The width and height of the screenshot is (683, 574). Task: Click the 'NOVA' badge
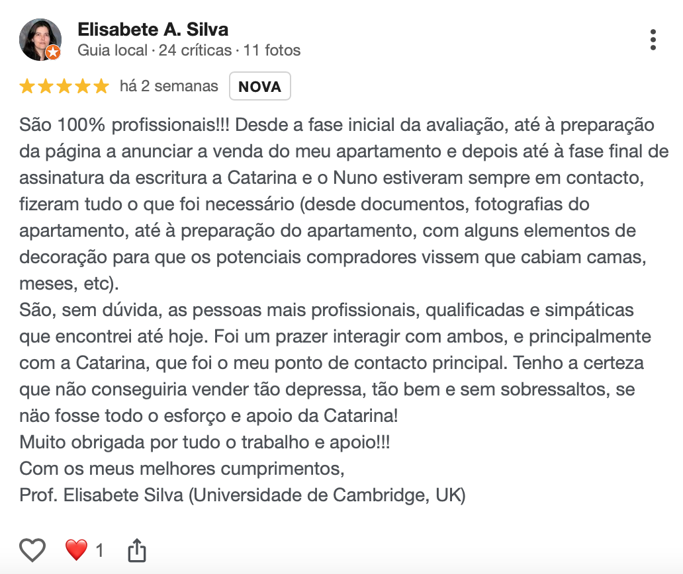[259, 87]
